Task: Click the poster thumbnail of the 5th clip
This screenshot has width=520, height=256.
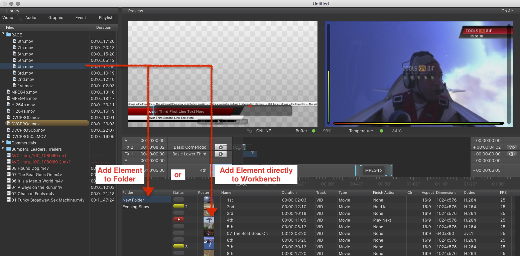Action: point(209,227)
